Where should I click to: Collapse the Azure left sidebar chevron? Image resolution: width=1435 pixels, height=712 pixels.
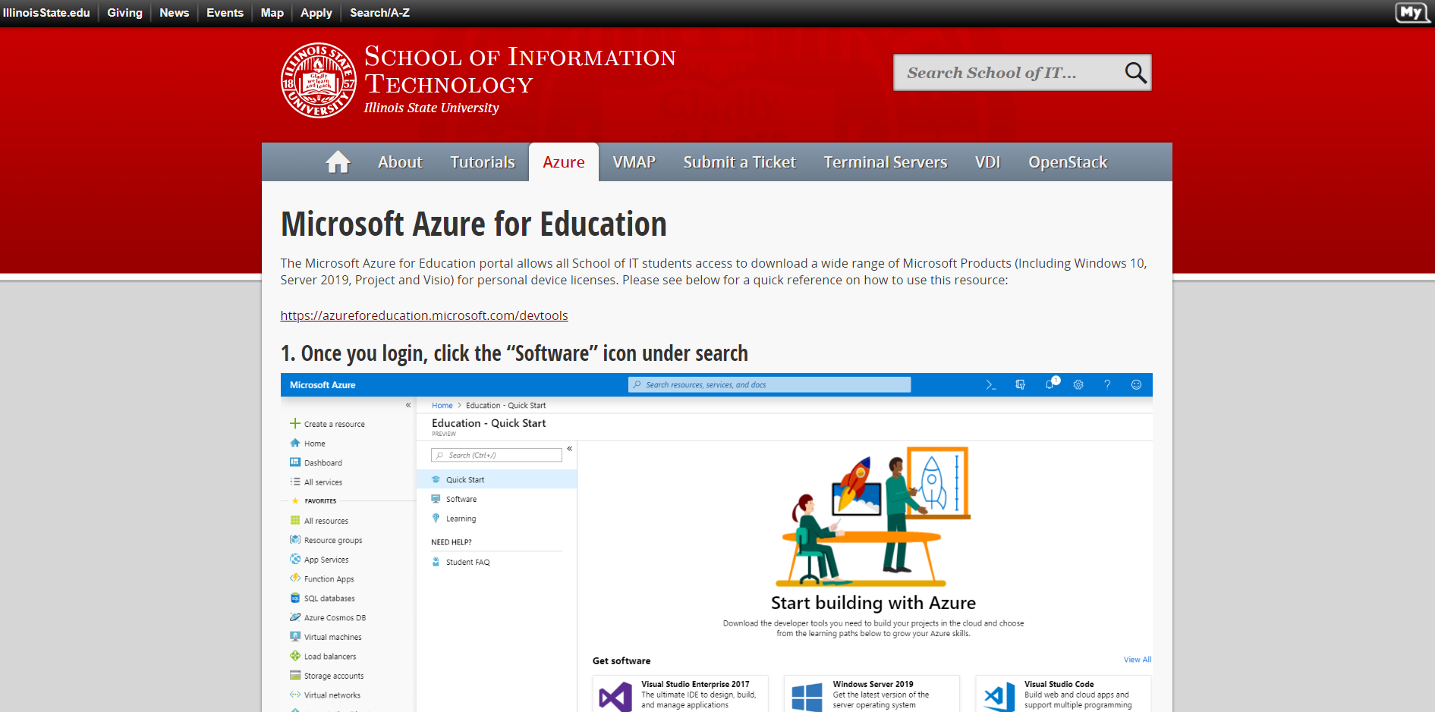pos(408,405)
